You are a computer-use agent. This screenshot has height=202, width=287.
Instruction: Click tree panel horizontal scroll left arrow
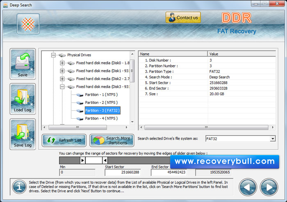[x=44, y=127]
